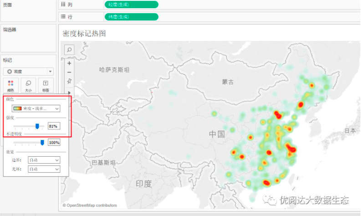Image resolution: width=364 pixels, height=216 pixels.
Task: Click the OpenStreetMap contributors attribution
Action: tap(90, 206)
